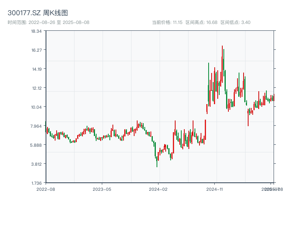Viewport: 304px width, 228px height.
Task: Click the 2024-11 x-axis date label
Action: (215, 189)
